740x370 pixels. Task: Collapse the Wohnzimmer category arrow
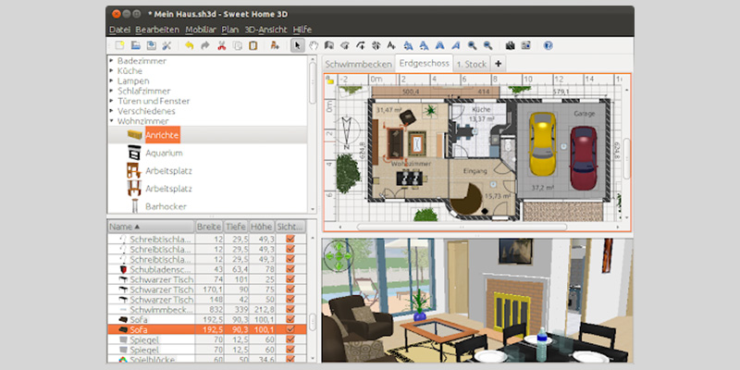coord(112,121)
